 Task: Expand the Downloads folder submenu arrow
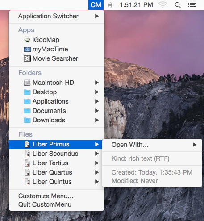click(x=97, y=120)
